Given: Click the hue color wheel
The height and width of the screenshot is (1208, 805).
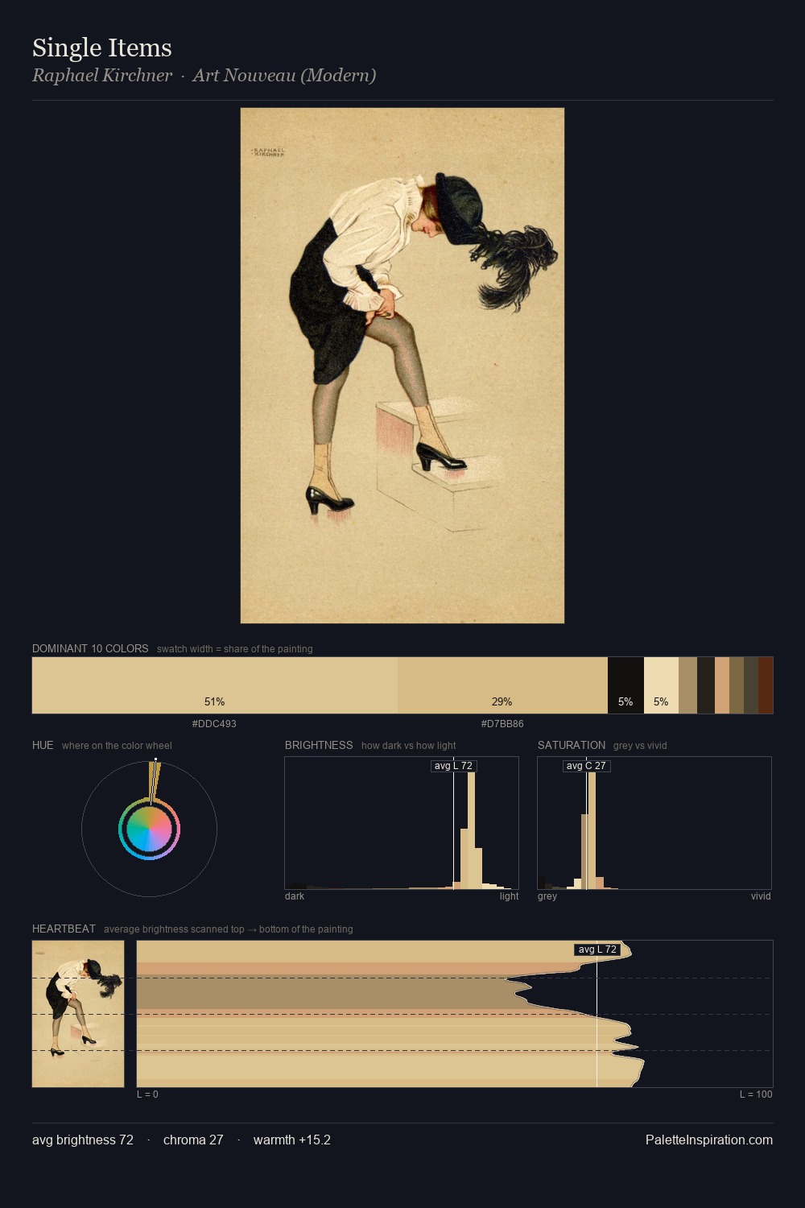Looking at the screenshot, I should [149, 829].
